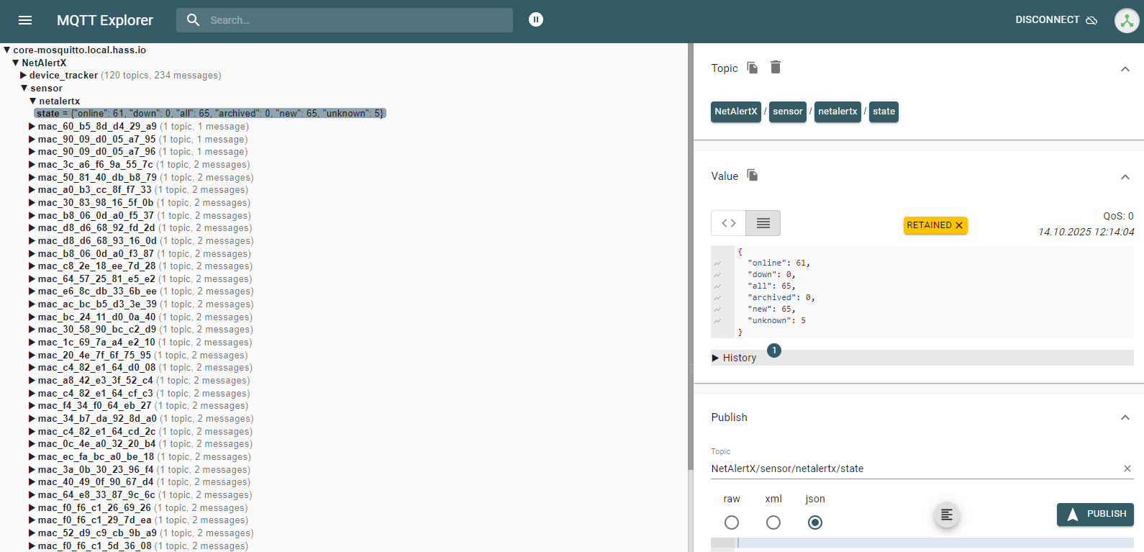
Task: Expand the device_tracker tree node
Action: pyautogui.click(x=24, y=76)
